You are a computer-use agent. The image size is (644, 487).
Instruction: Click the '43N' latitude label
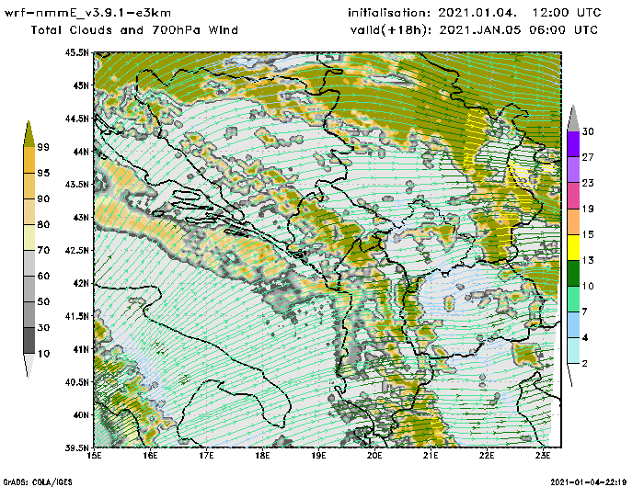tap(81, 217)
